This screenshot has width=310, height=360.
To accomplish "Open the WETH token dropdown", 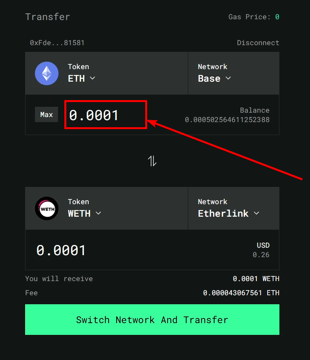I will click(x=84, y=213).
